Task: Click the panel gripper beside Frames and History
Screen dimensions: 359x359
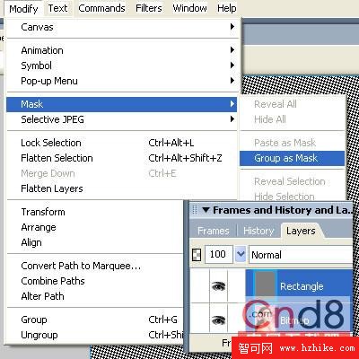Action: pyautogui.click(x=195, y=210)
